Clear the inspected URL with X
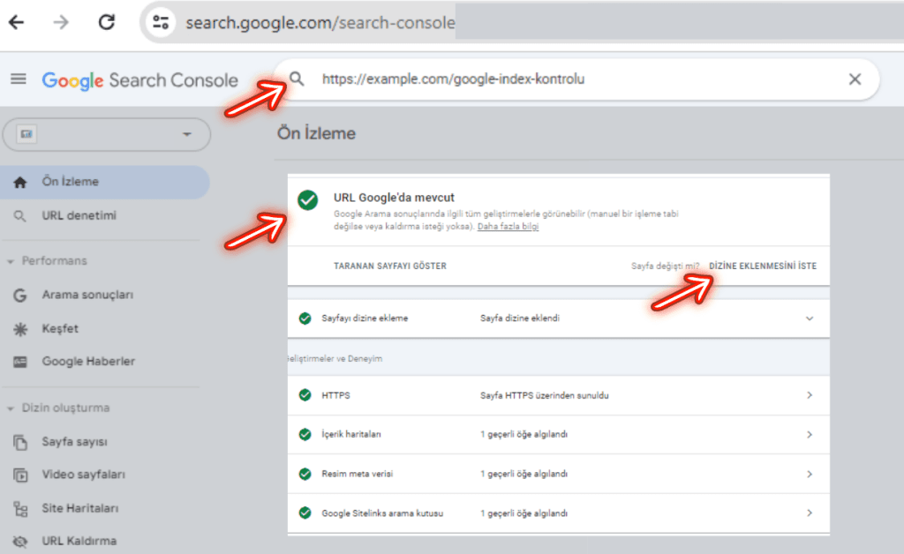The height and width of the screenshot is (554, 904). [855, 79]
